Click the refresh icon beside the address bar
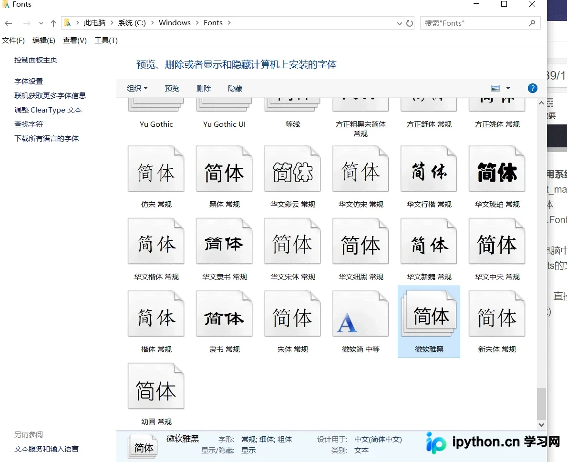Viewport: 567px width, 462px height. pos(409,23)
